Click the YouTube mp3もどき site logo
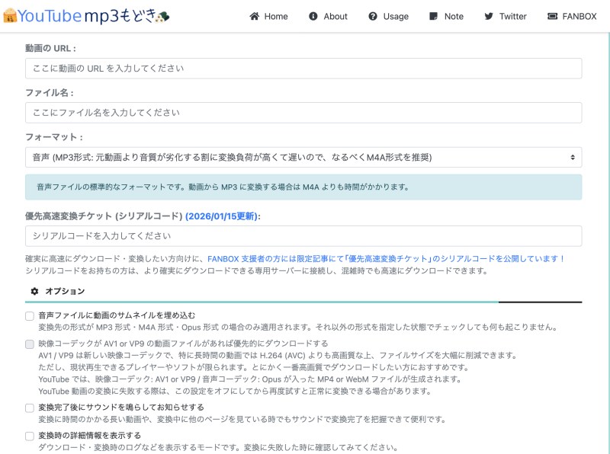The height and width of the screenshot is (454, 610). click(x=86, y=16)
